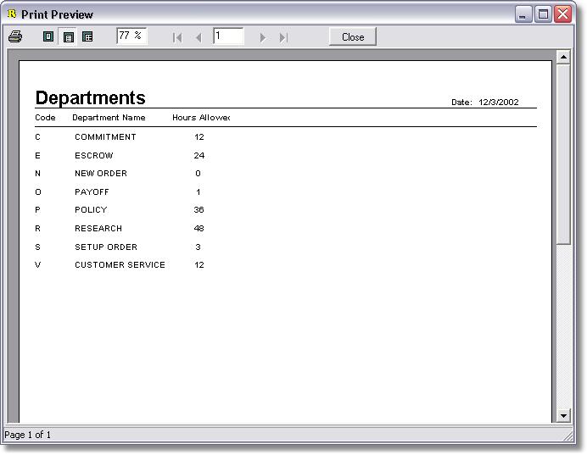Click the window resize grip in status bar
The image size is (587, 455).
pos(568,436)
